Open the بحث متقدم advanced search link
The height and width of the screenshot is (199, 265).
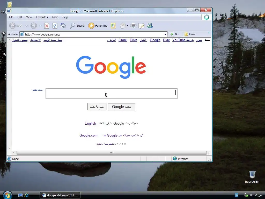click(x=38, y=90)
